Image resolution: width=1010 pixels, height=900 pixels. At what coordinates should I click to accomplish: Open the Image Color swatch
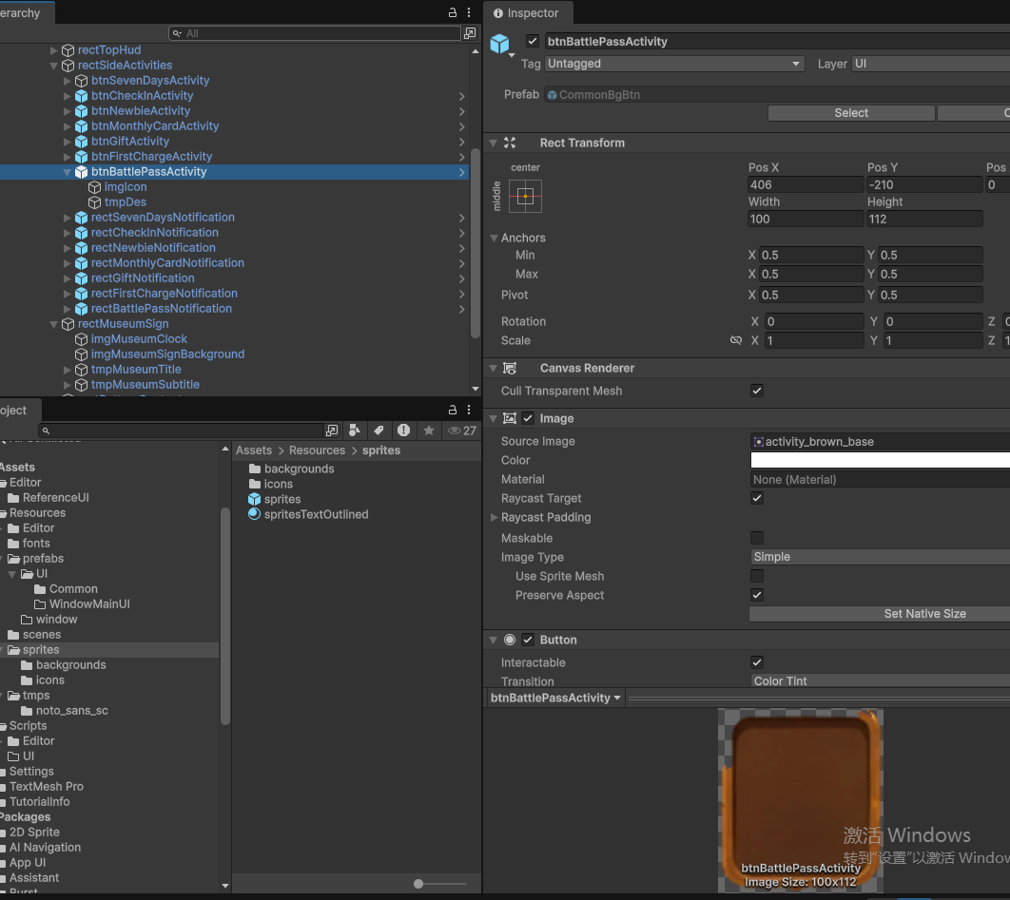[x=880, y=460]
